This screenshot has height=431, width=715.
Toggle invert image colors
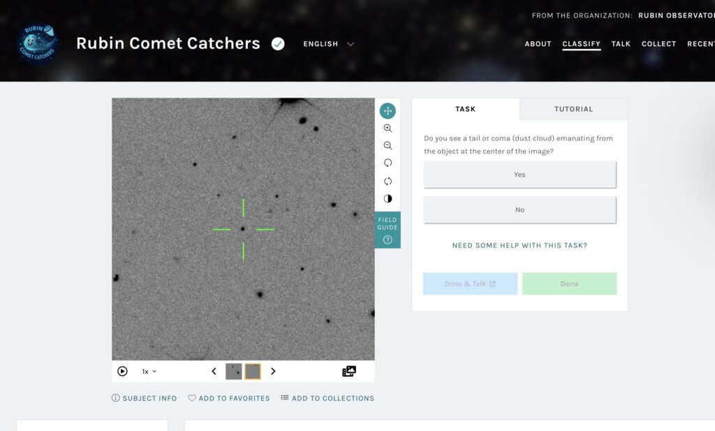[x=388, y=199]
